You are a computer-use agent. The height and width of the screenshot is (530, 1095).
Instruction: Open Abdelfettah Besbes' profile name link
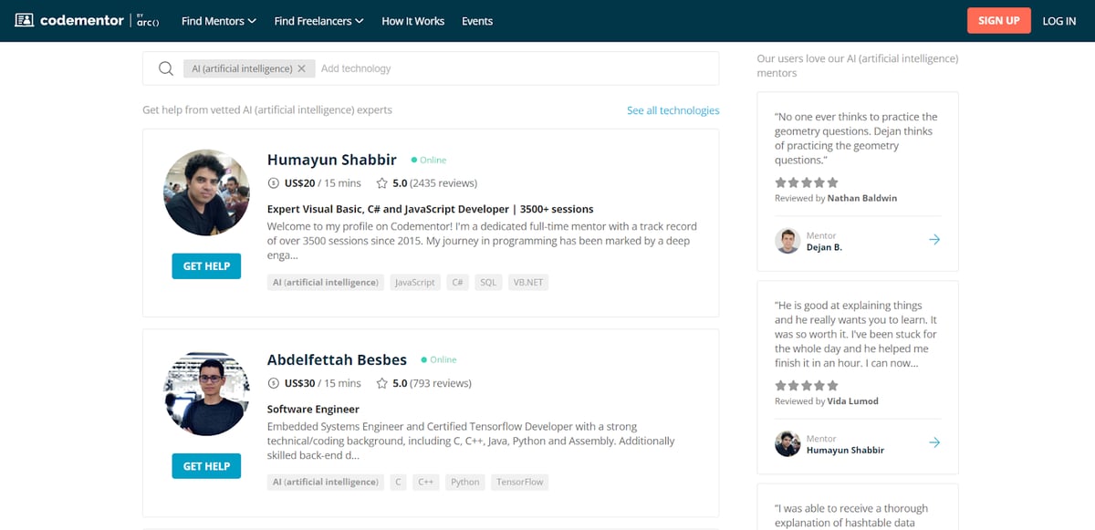[x=337, y=359]
